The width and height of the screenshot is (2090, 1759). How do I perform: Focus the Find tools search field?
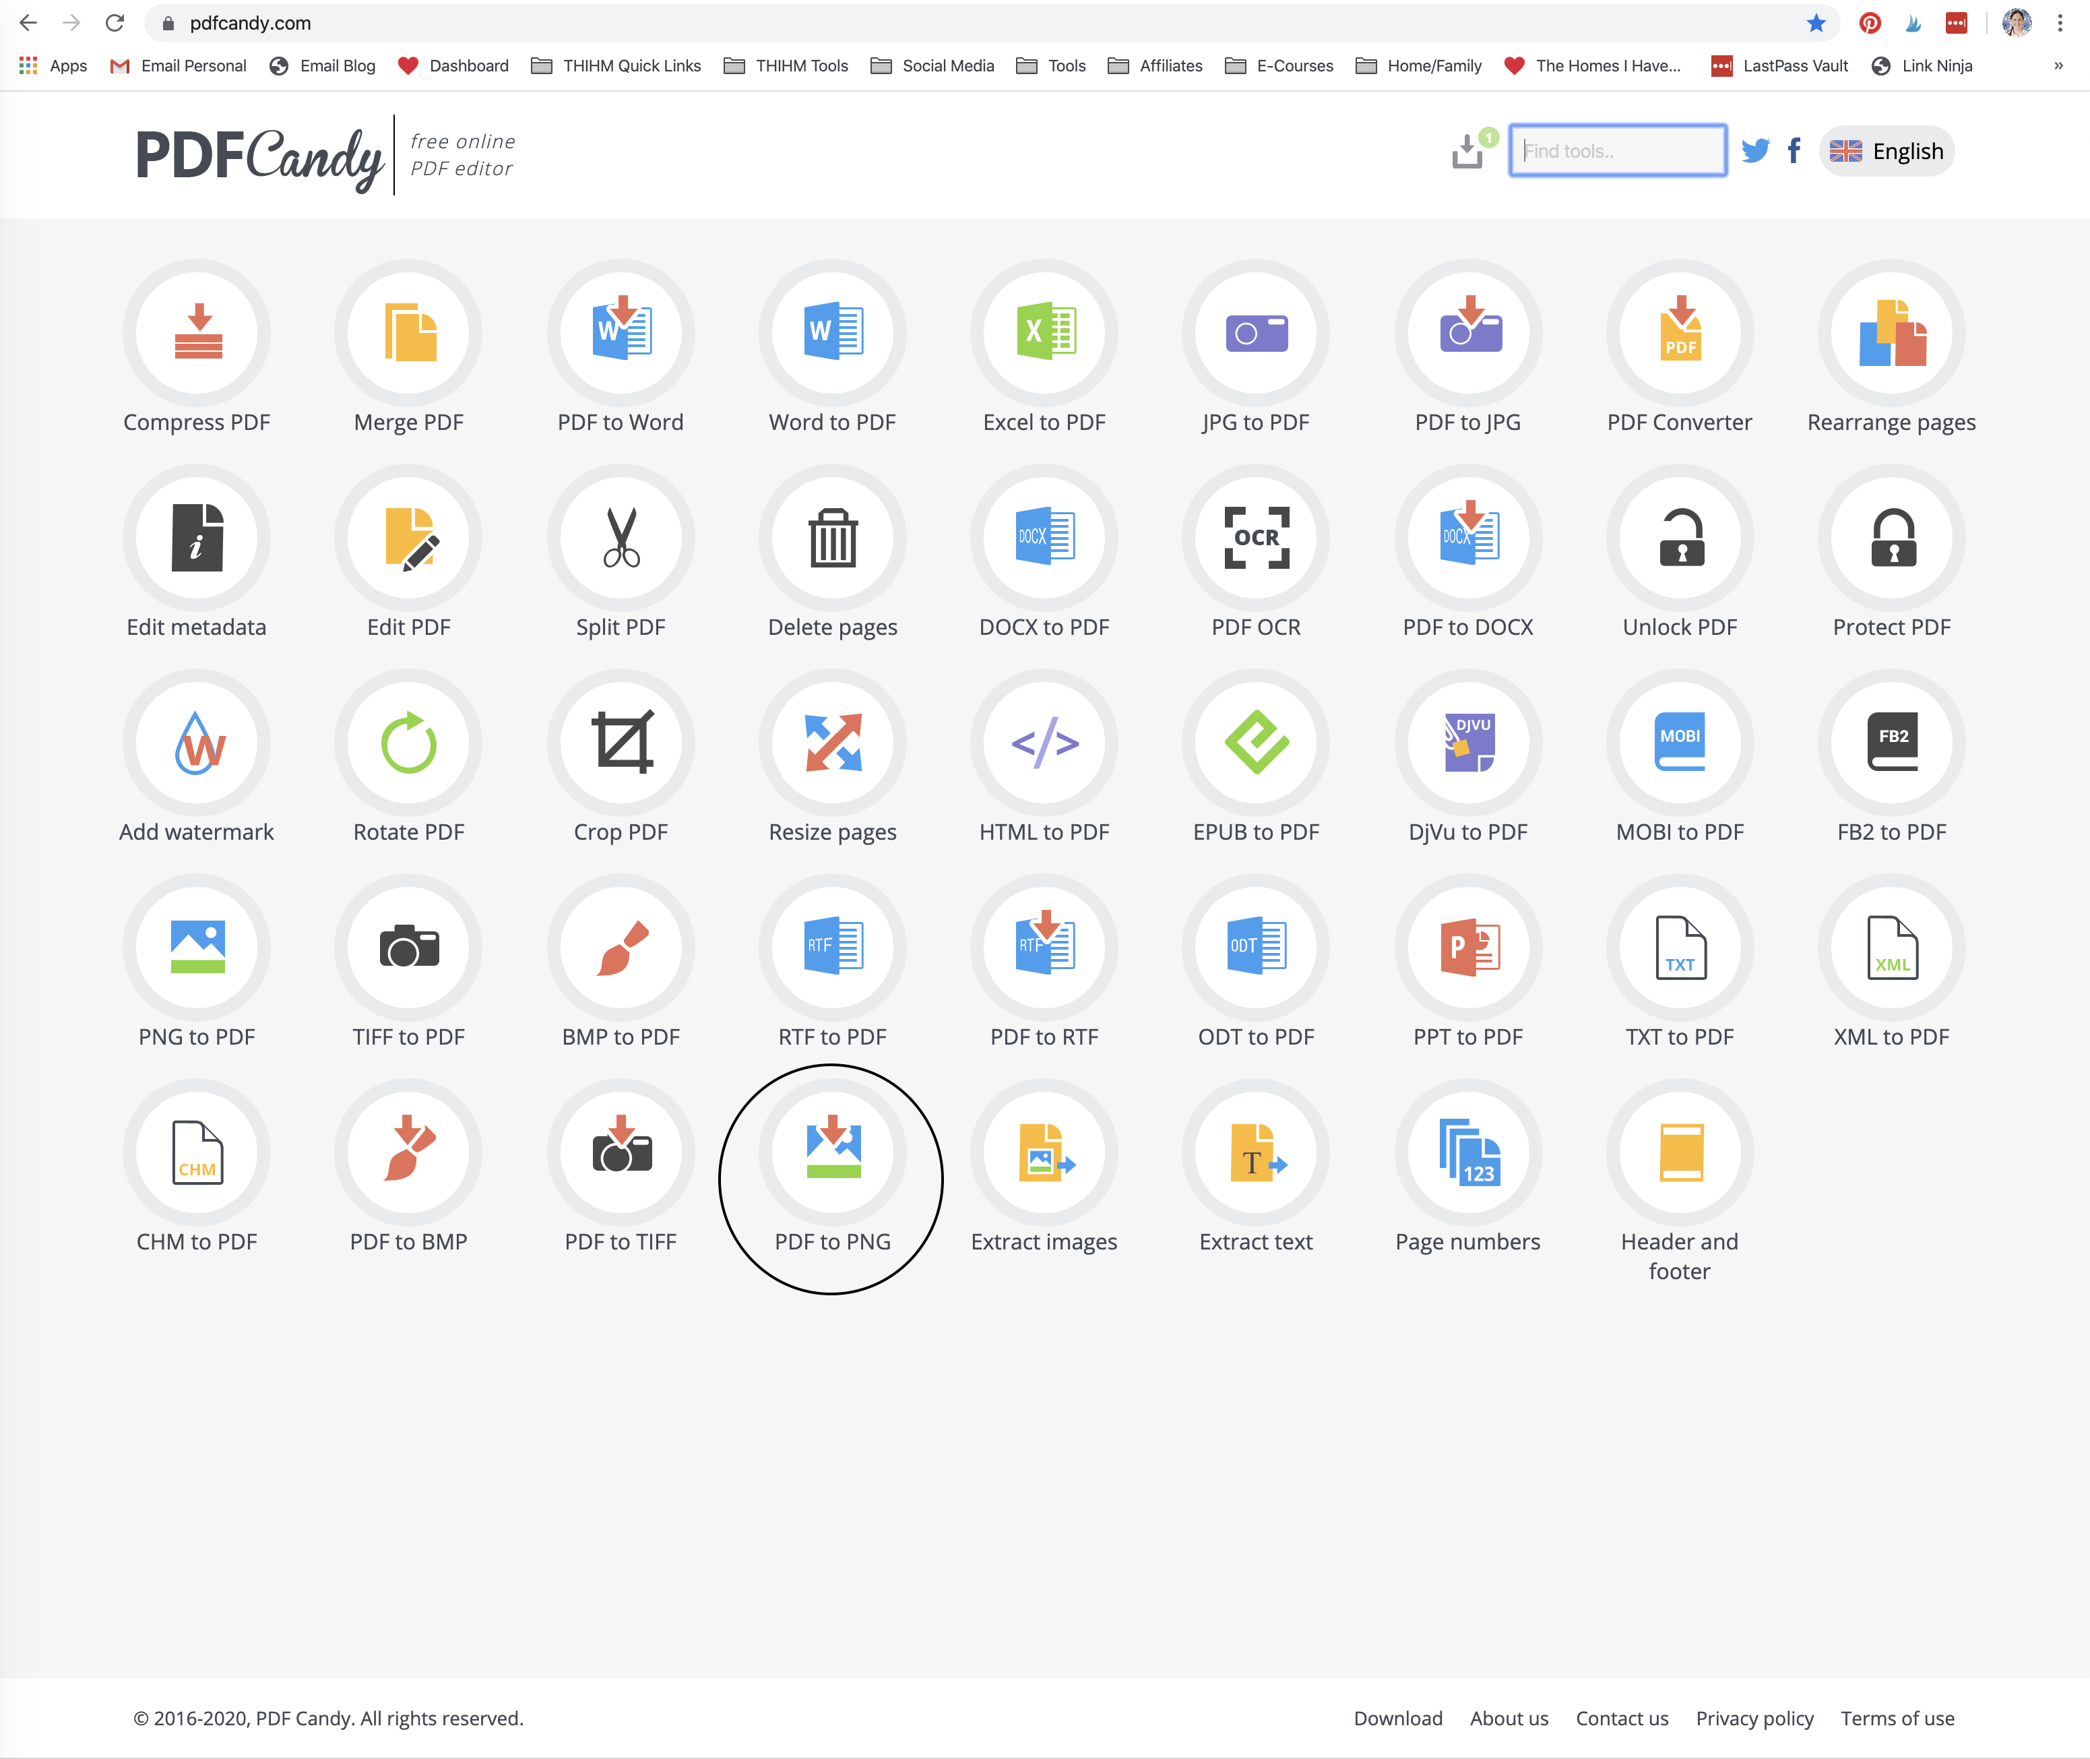pos(1616,152)
